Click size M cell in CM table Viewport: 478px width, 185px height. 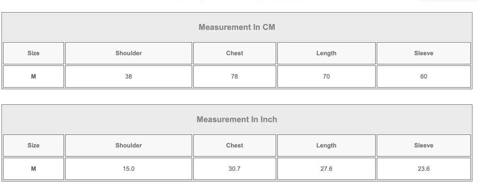pyautogui.click(x=33, y=77)
